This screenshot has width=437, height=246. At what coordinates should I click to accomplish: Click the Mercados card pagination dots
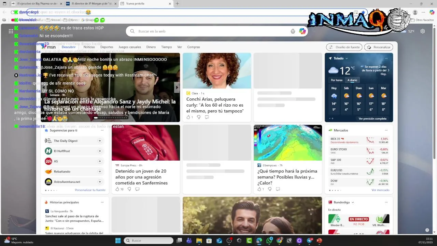point(335,190)
